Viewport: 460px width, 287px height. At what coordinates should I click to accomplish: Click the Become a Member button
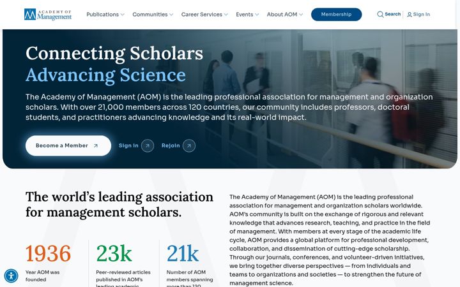click(x=68, y=145)
